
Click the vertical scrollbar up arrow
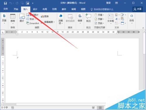(144, 31)
